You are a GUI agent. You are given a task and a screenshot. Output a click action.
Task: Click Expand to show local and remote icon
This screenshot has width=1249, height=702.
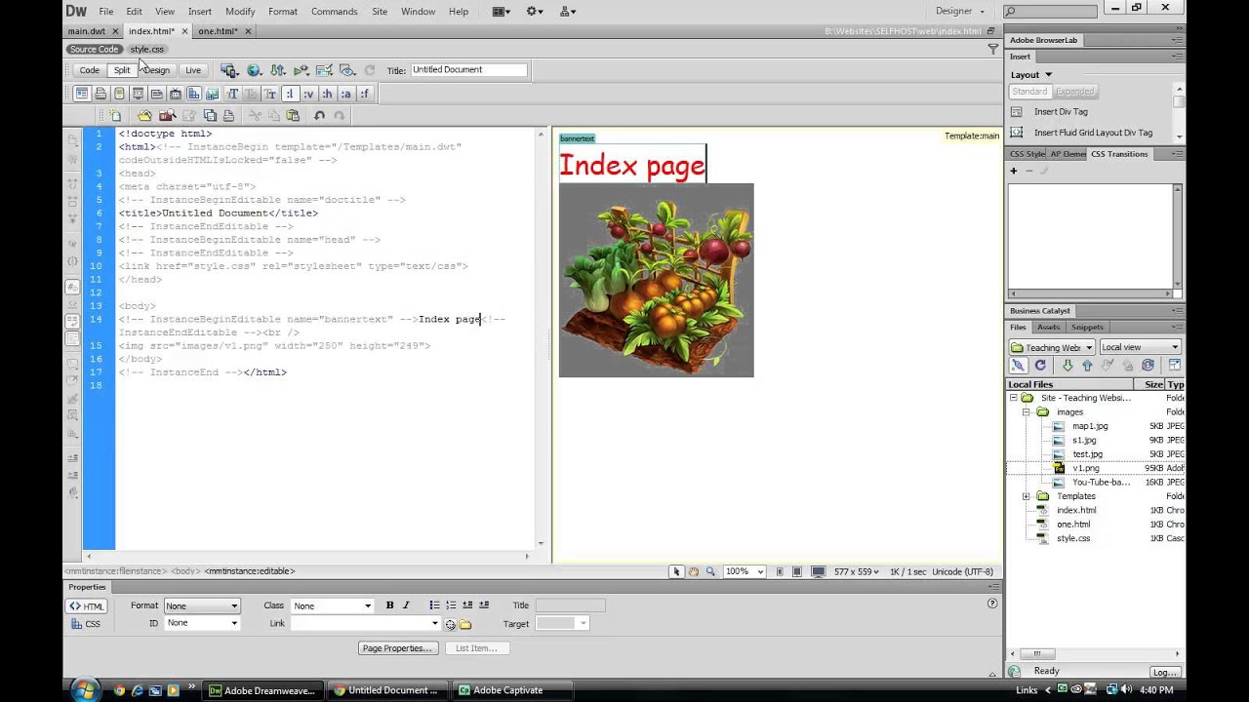(x=1174, y=366)
